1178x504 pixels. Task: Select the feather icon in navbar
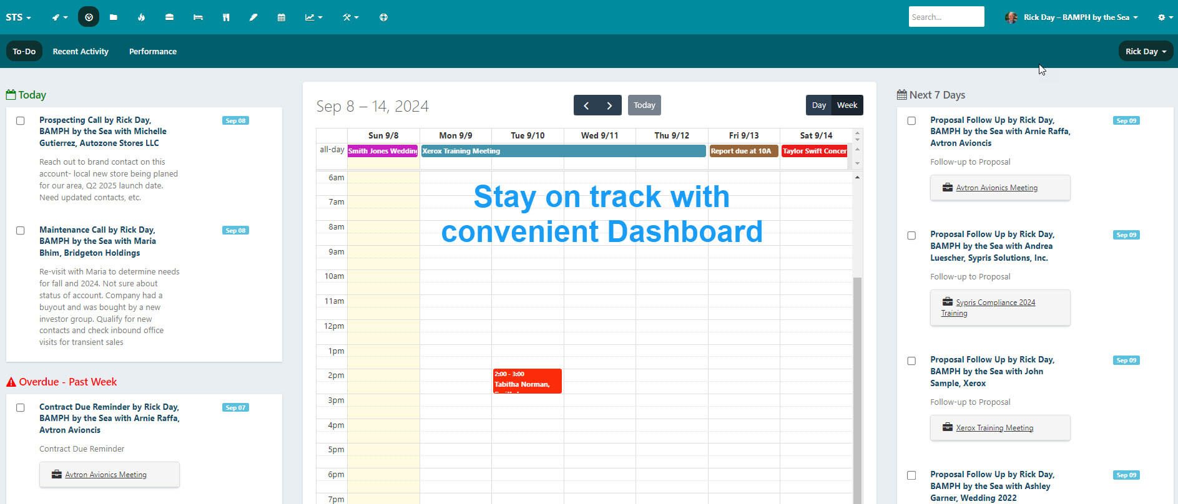(253, 17)
